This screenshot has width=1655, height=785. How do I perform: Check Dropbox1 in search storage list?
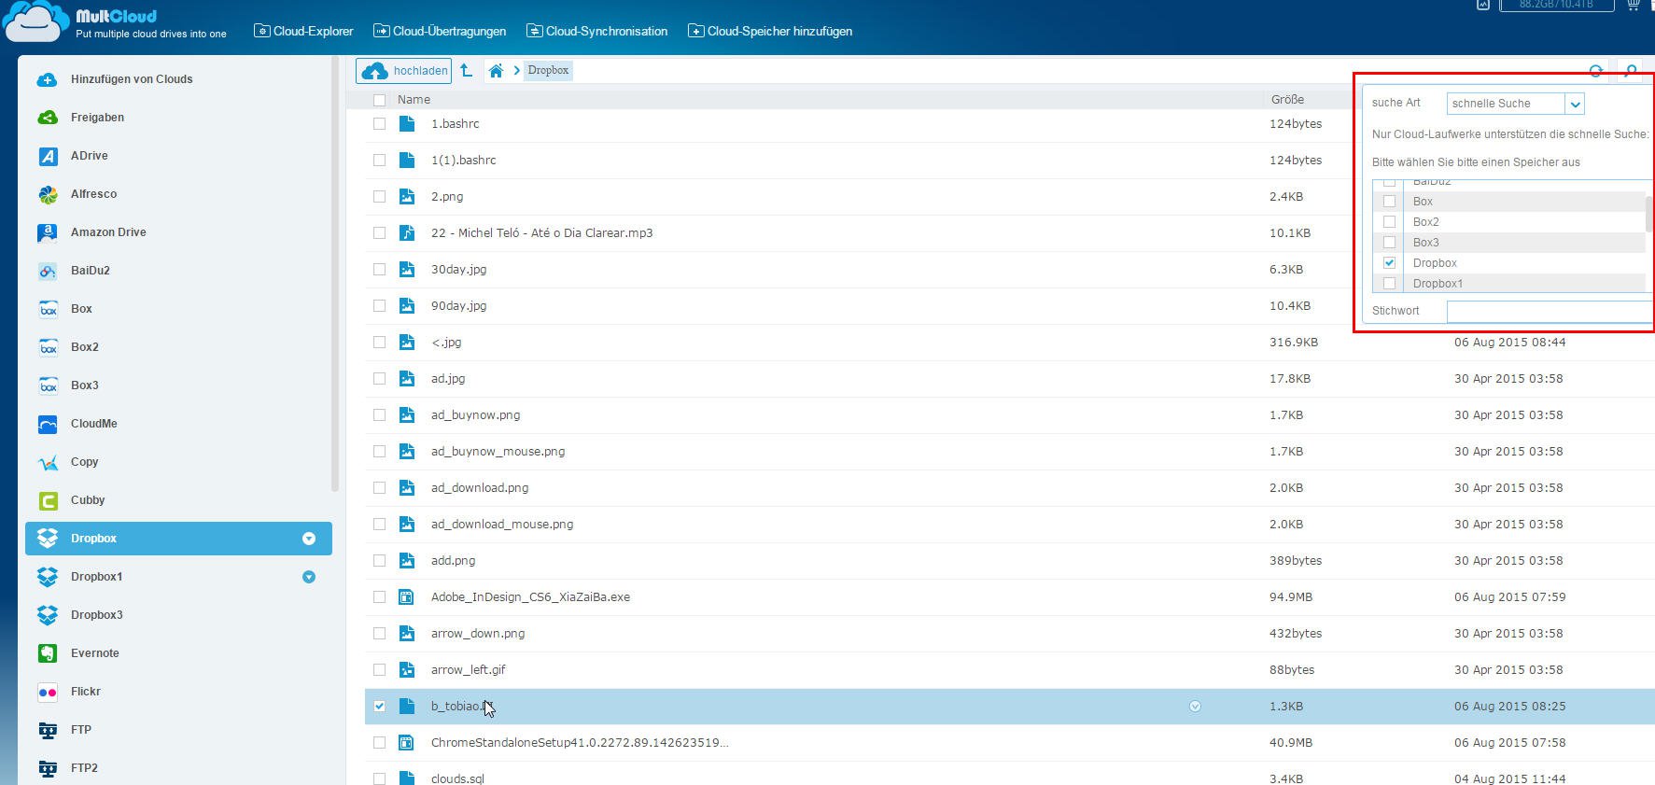1389,284
